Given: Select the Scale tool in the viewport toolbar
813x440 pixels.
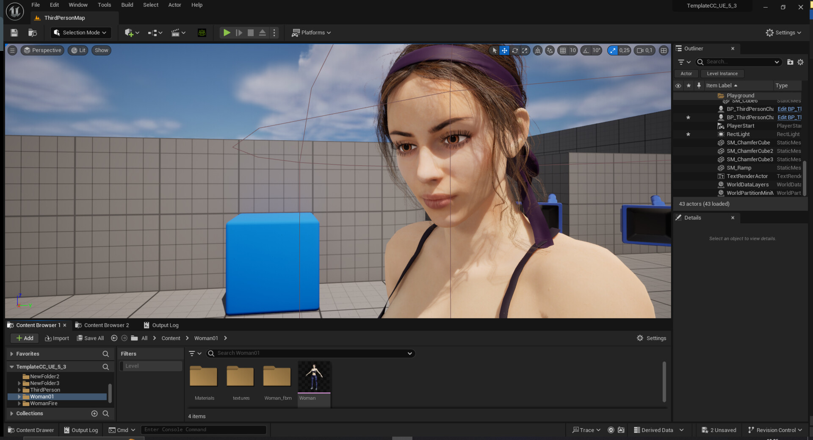Looking at the screenshot, I should [x=525, y=50].
